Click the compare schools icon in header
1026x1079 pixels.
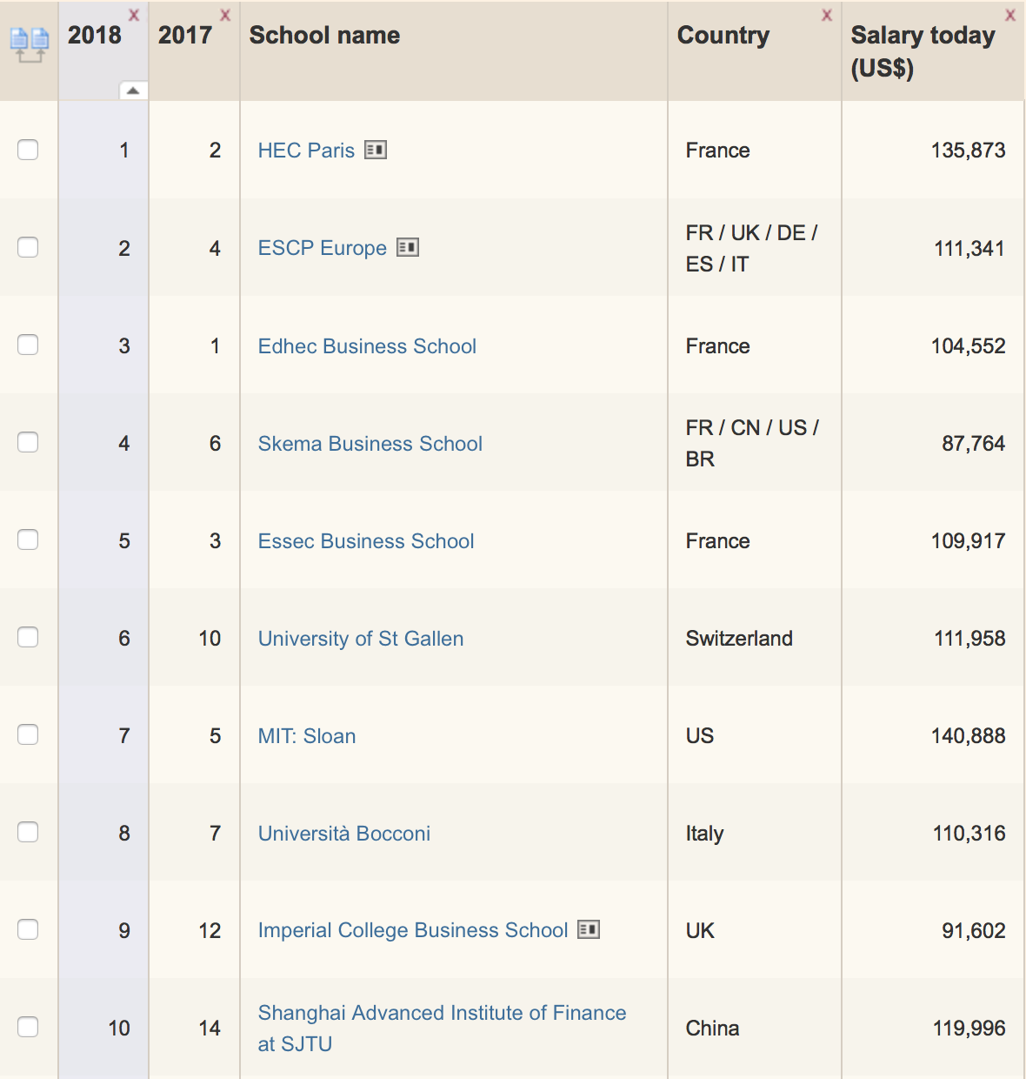[29, 45]
